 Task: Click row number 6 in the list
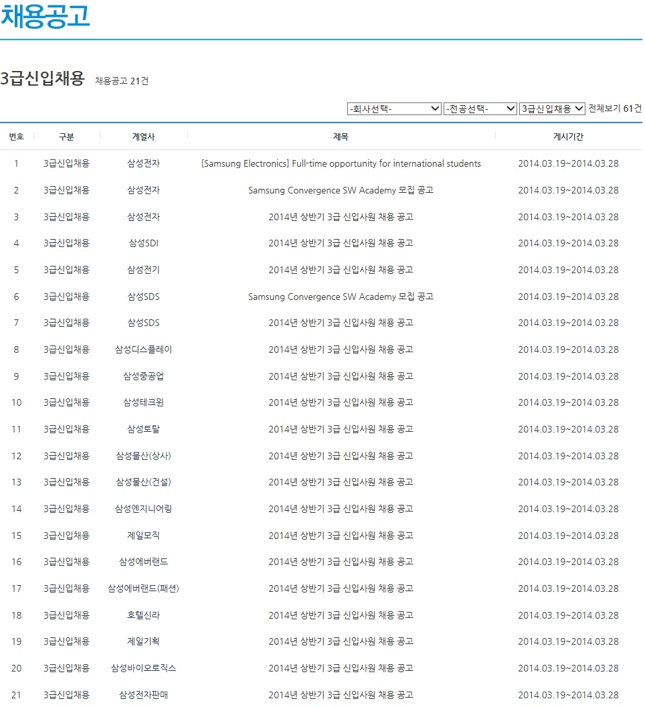(x=17, y=297)
